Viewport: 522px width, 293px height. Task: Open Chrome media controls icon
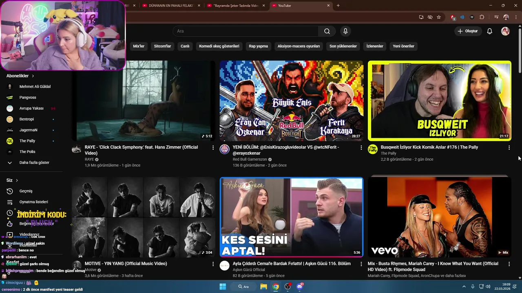click(496, 17)
